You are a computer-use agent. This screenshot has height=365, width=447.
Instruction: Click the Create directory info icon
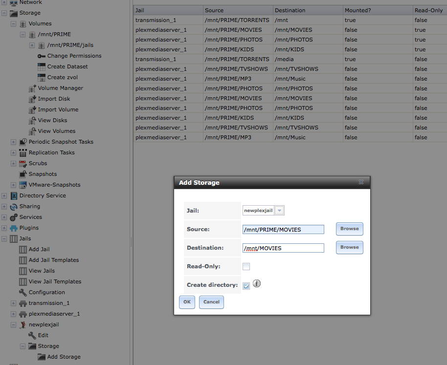pyautogui.click(x=257, y=283)
